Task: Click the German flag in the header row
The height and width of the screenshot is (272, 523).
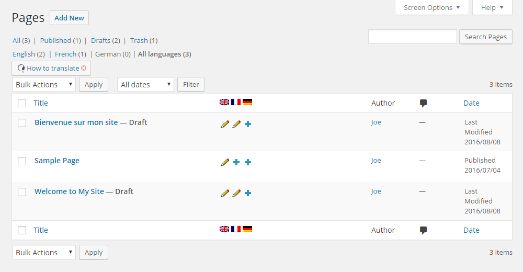Action: (247, 102)
